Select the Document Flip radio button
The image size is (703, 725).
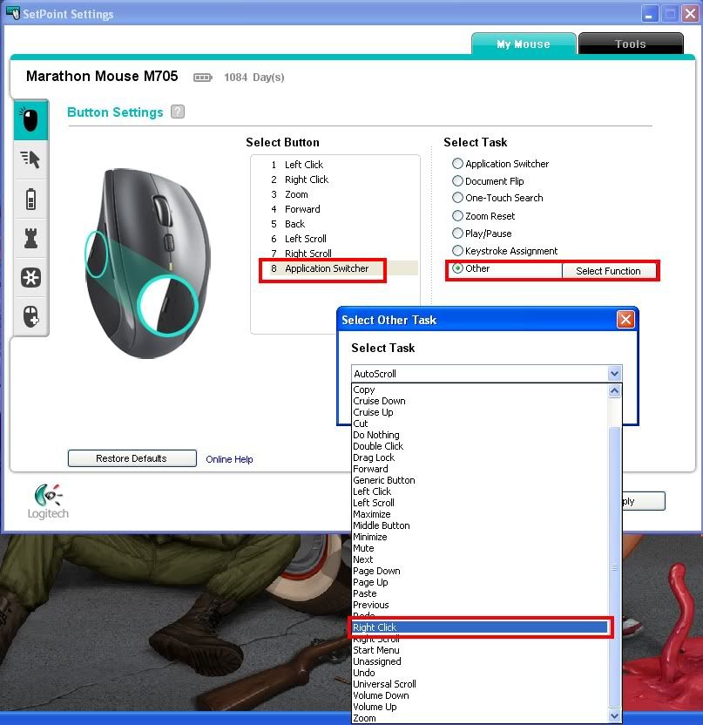[457, 180]
